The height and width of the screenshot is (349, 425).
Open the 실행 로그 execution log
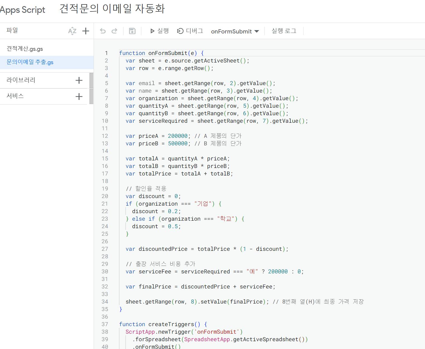click(x=284, y=31)
